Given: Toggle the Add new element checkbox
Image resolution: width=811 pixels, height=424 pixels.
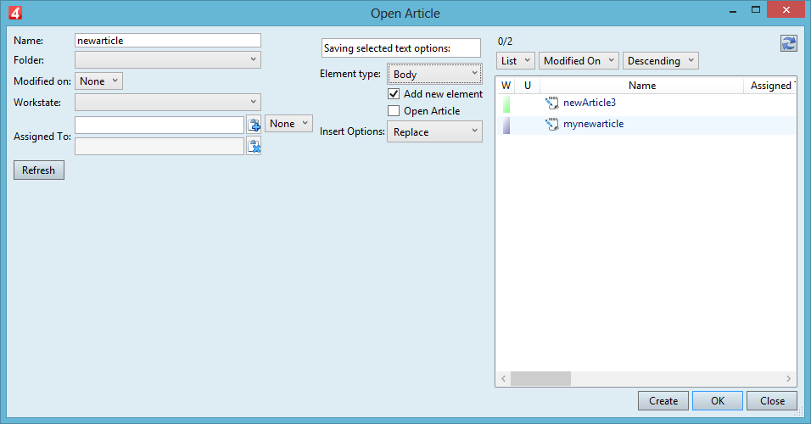Looking at the screenshot, I should [x=394, y=93].
